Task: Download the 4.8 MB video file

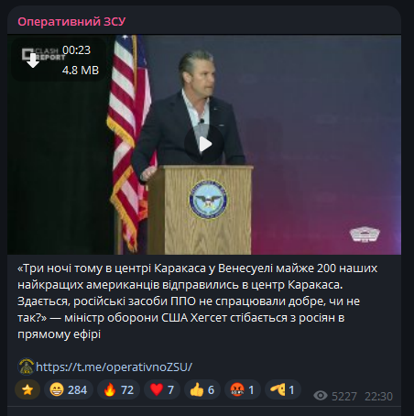Action: [33, 60]
